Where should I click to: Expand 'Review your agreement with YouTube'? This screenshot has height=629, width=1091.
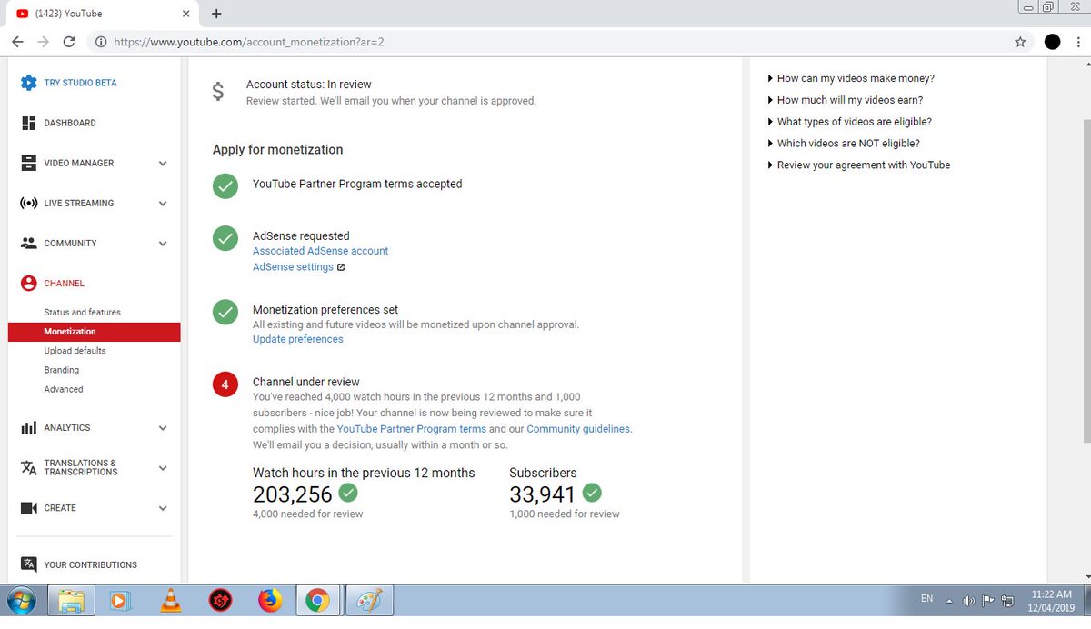(x=859, y=165)
